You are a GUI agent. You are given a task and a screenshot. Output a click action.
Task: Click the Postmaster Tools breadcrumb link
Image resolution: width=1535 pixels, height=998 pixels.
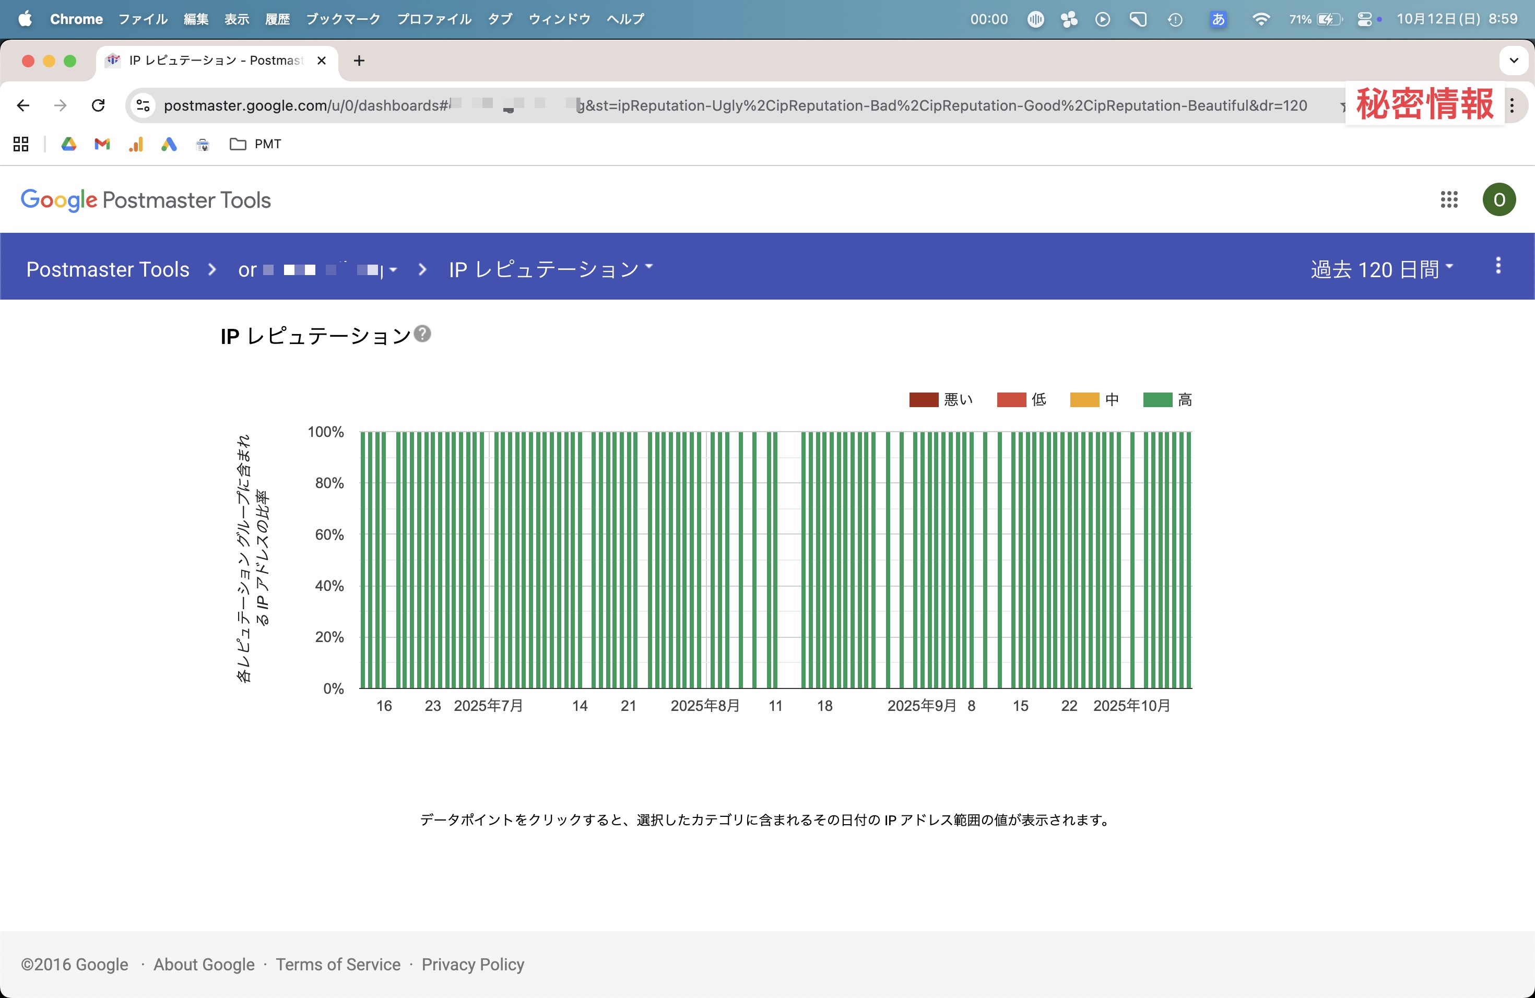pyautogui.click(x=108, y=269)
